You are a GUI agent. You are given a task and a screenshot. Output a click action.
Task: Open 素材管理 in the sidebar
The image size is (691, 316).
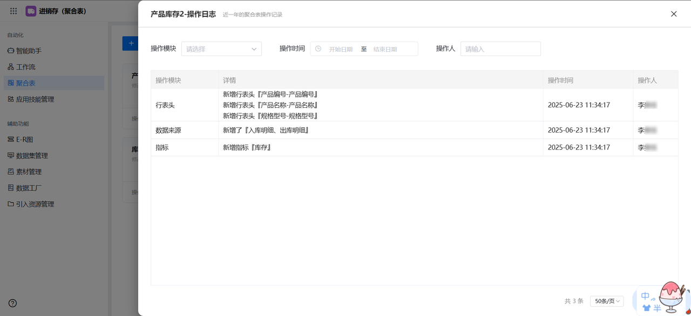pos(29,171)
